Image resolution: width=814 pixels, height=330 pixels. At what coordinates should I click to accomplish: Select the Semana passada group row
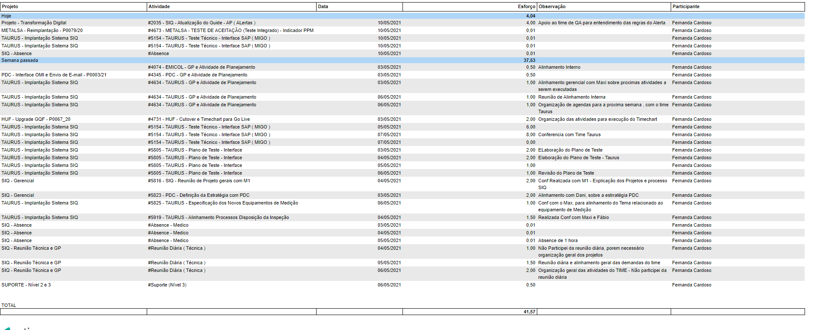click(403, 60)
